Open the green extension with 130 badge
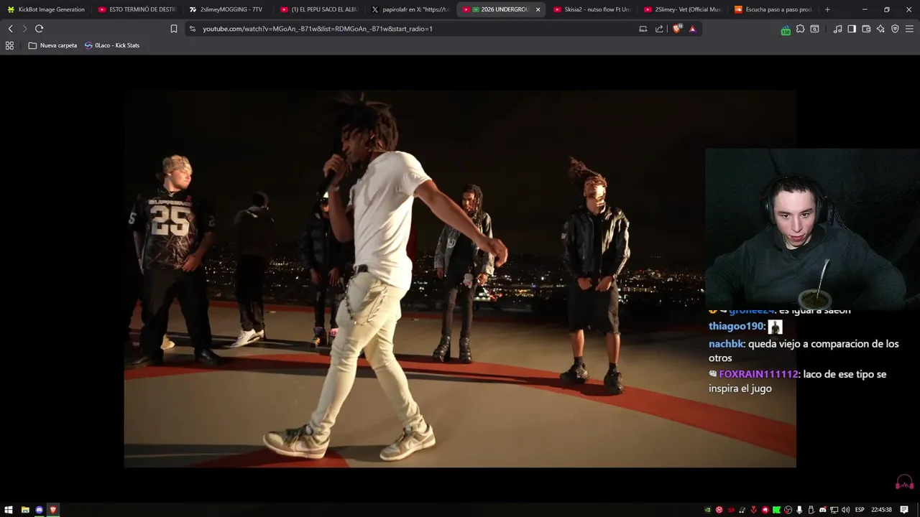This screenshot has height=517, width=920. (x=786, y=29)
